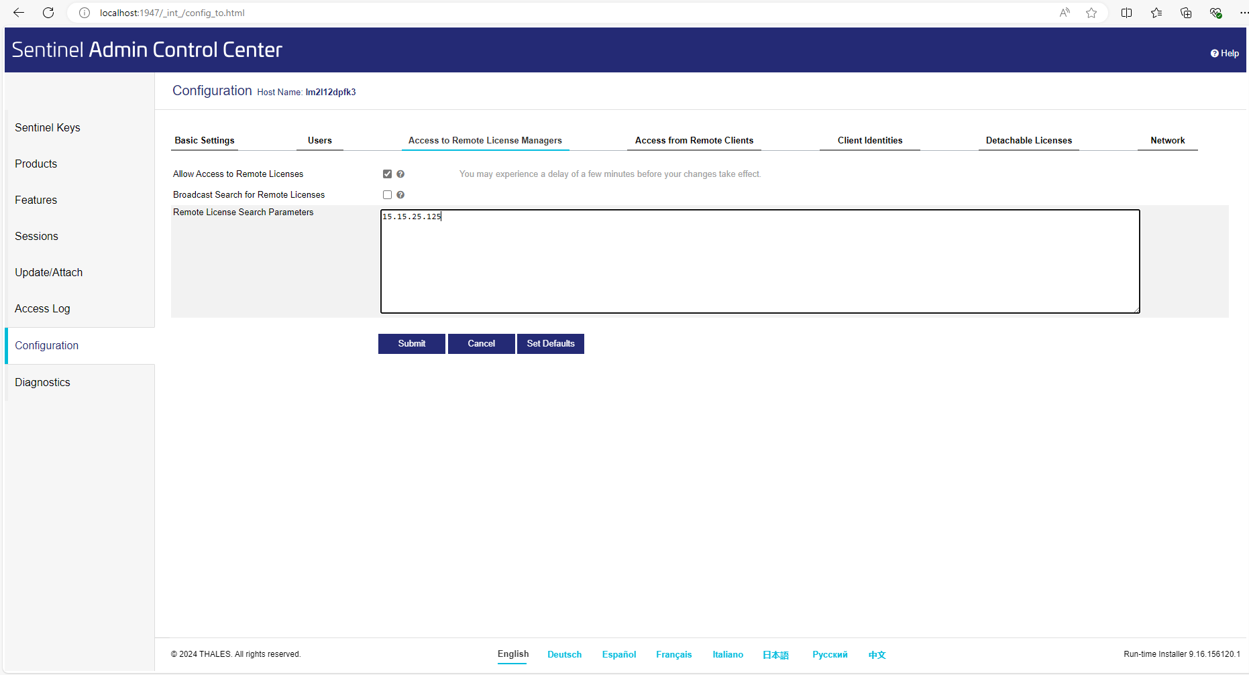The width and height of the screenshot is (1249, 675).
Task: Open the Access from Remote Clients tab
Action: click(694, 141)
